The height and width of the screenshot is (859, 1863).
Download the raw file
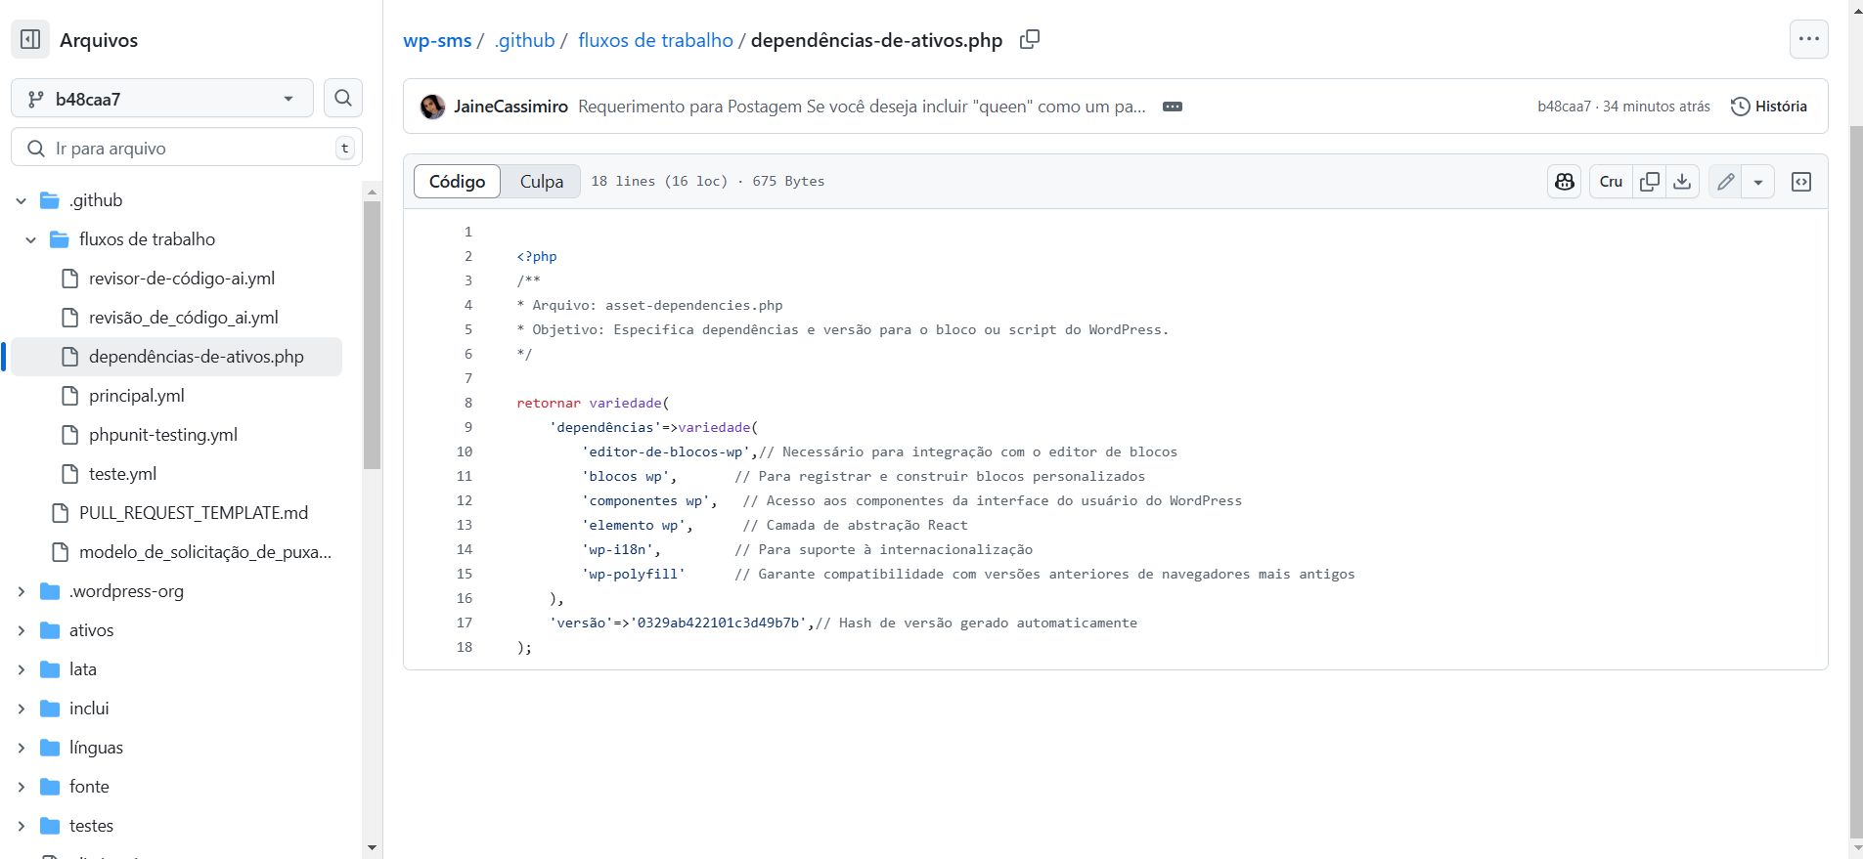[1682, 181]
